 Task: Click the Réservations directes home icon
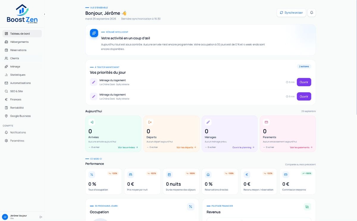pos(208,175)
